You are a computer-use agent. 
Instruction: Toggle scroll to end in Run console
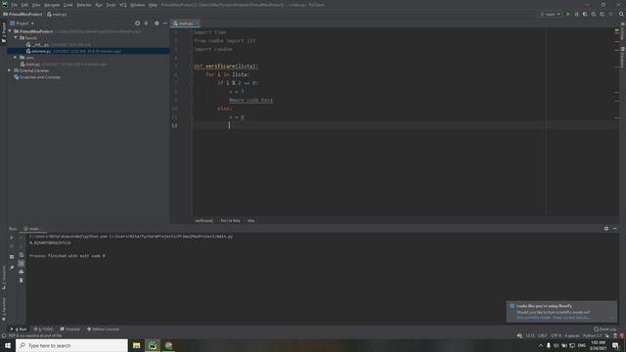click(22, 263)
